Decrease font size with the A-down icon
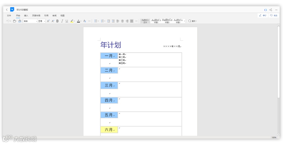 (x=53, y=21)
